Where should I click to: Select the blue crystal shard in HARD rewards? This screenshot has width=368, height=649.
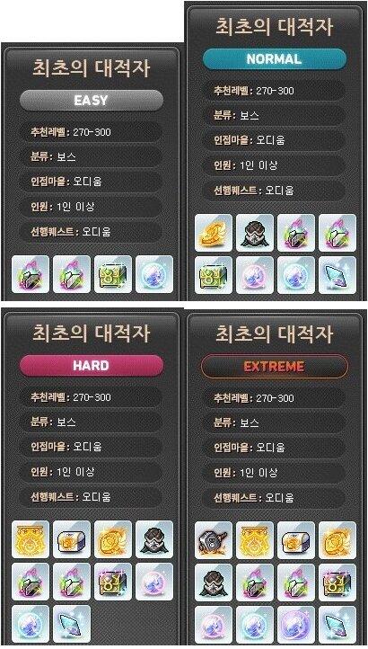(72, 624)
